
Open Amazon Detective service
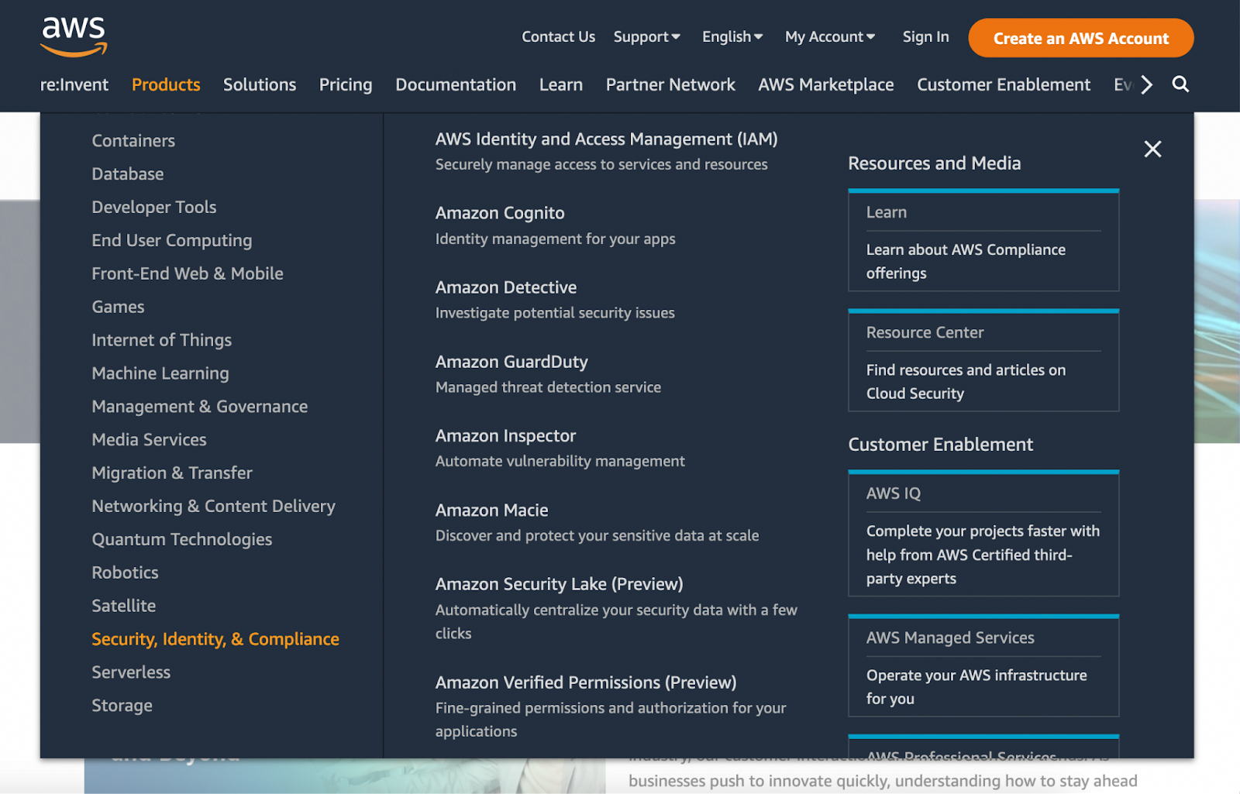[506, 287]
